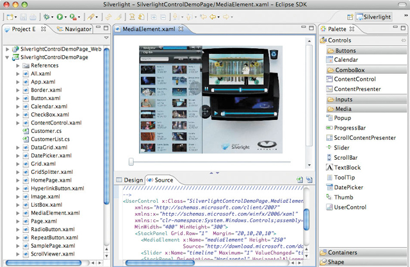Start debugging with the bug icon
Screen dimensions: 410x267
click(47, 17)
